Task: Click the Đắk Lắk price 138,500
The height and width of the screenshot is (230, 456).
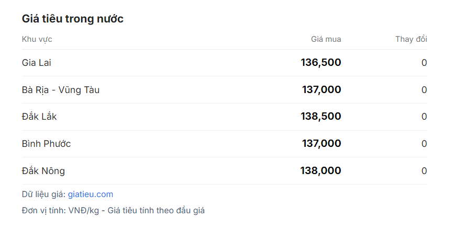Action: [321, 117]
